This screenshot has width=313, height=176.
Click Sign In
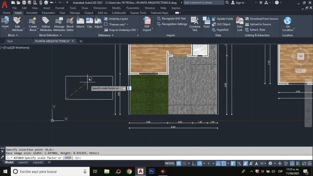tap(238, 2)
